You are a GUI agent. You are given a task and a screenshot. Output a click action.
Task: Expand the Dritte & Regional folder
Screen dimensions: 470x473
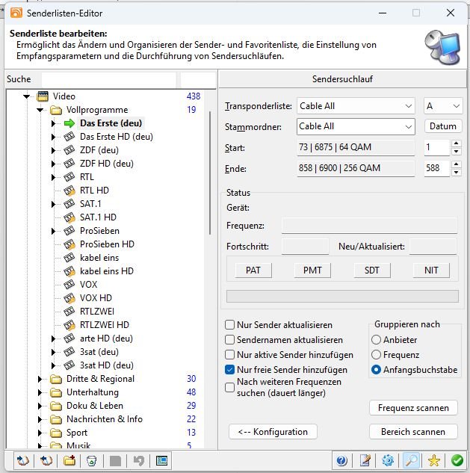coord(40,379)
